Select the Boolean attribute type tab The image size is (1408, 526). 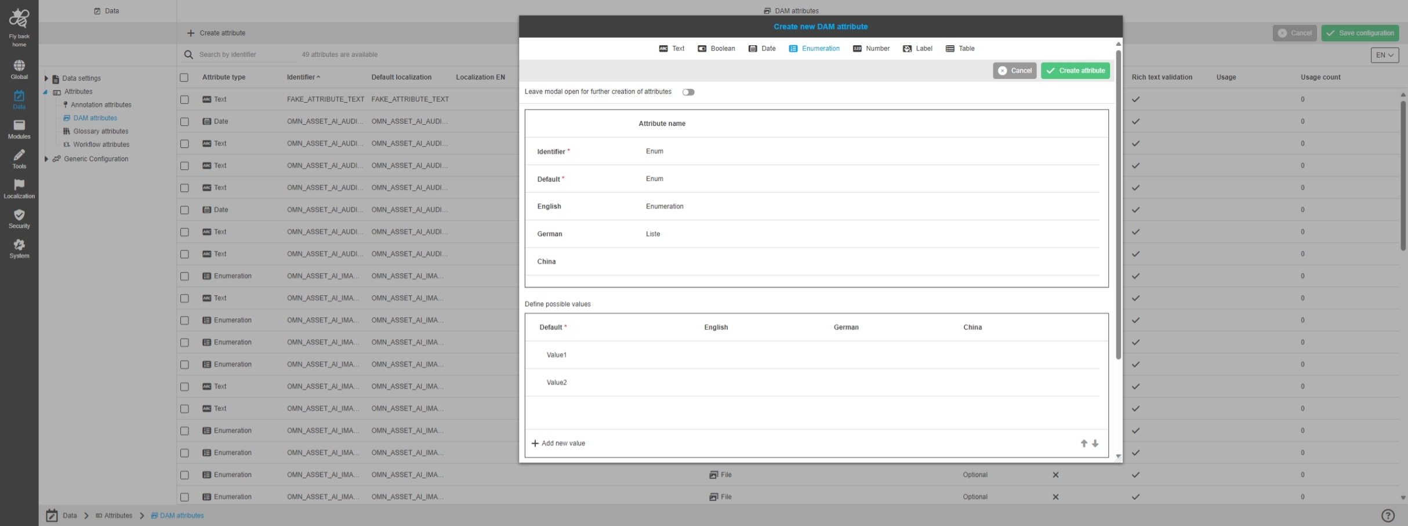(x=716, y=49)
